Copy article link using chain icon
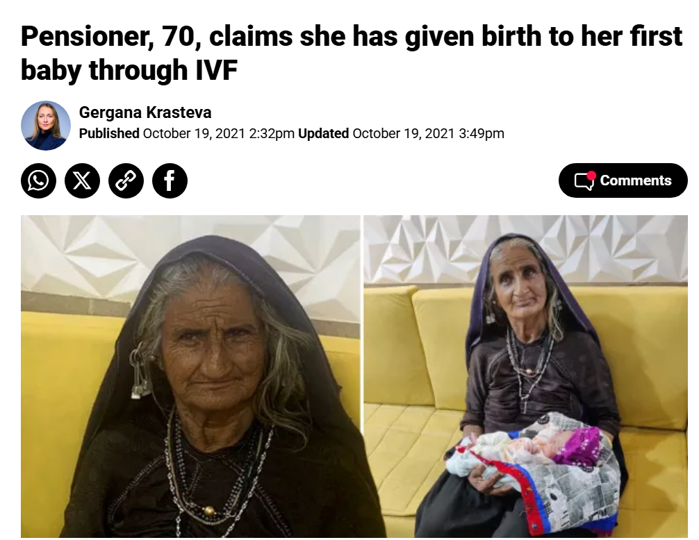The height and width of the screenshot is (540, 699). coord(126,180)
